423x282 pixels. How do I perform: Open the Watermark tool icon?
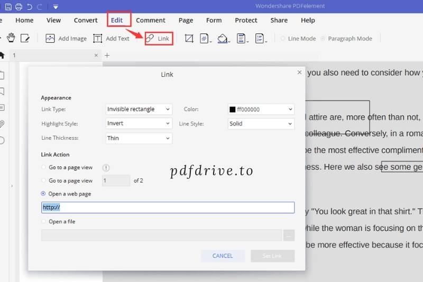point(205,38)
